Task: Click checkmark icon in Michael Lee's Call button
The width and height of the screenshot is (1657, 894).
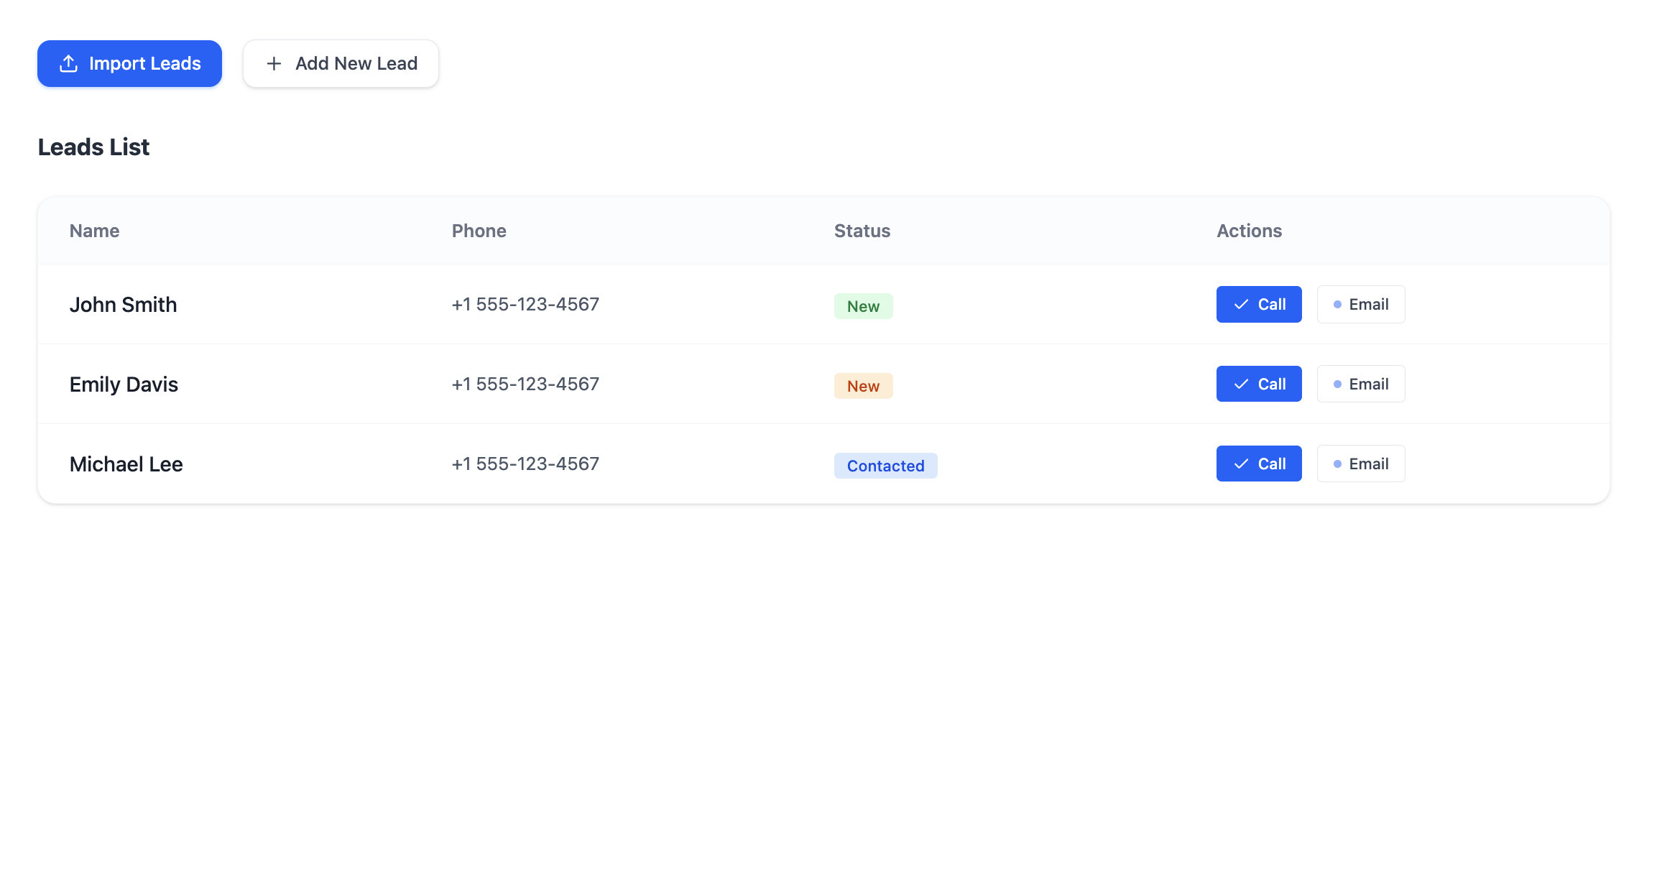Action: 1241,464
